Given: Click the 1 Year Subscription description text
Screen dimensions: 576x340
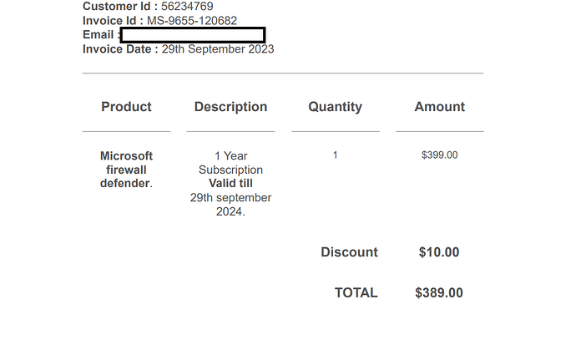Looking at the screenshot, I should [x=230, y=163].
